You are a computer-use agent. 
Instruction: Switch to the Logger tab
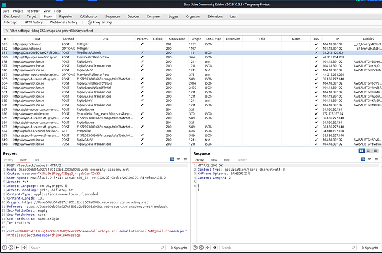[174, 16]
